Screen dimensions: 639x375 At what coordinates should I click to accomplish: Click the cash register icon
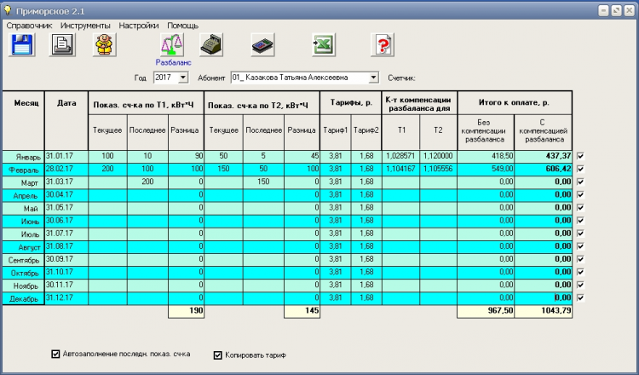tap(211, 44)
